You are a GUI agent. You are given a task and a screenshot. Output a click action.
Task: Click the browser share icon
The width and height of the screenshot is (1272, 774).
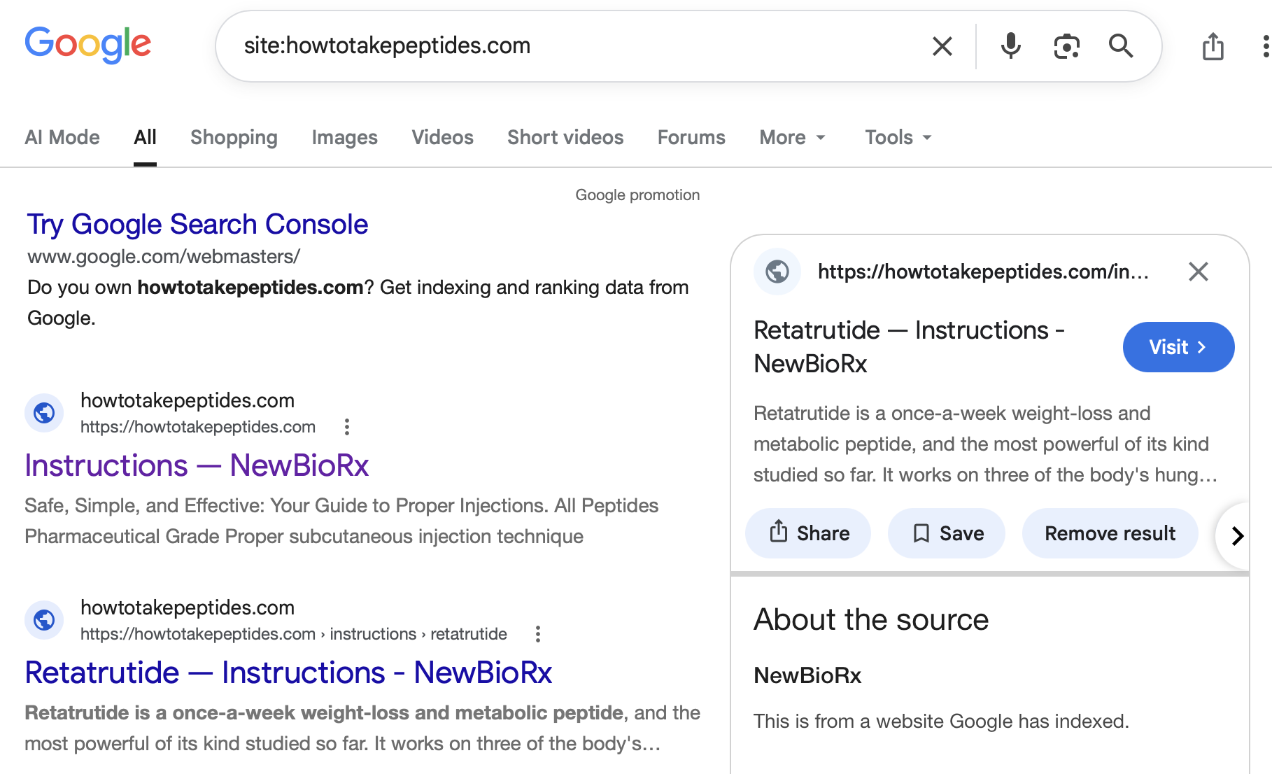1213,46
